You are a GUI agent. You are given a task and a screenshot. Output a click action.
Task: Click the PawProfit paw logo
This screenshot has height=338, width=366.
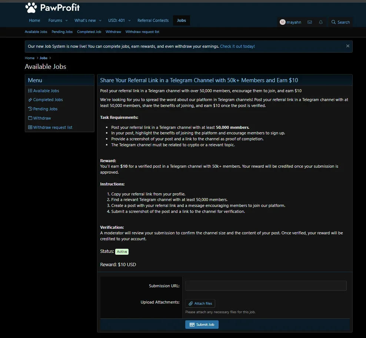click(x=31, y=7)
